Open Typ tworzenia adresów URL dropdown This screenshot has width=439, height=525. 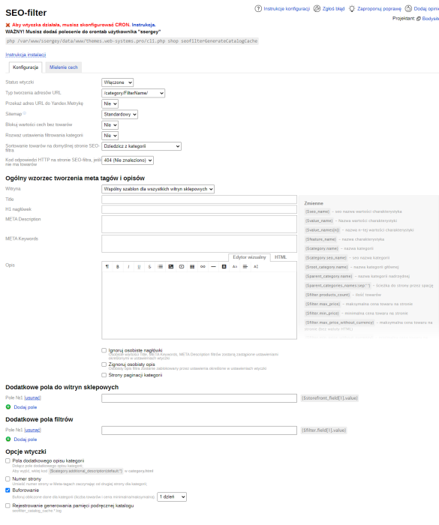133,93
